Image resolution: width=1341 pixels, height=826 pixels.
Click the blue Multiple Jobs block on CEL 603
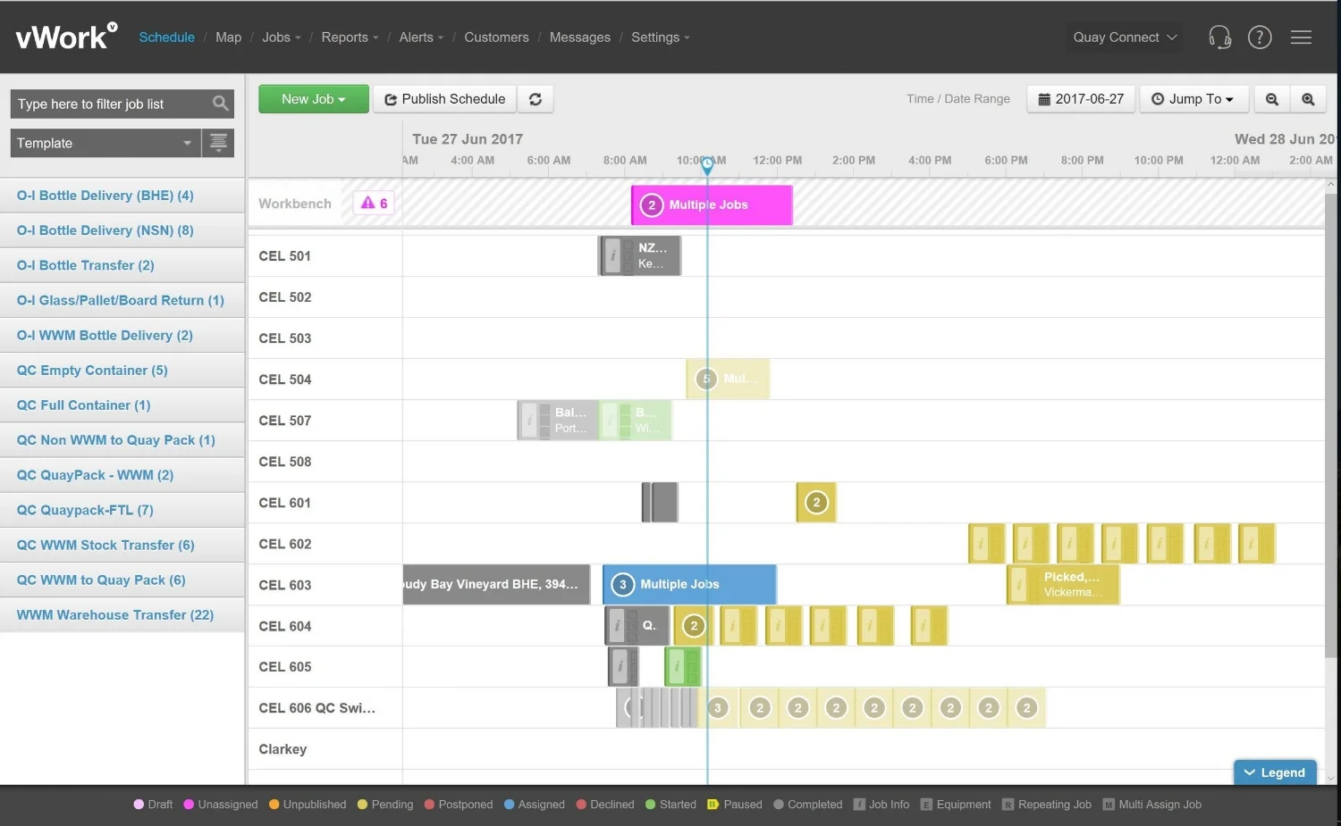689,584
